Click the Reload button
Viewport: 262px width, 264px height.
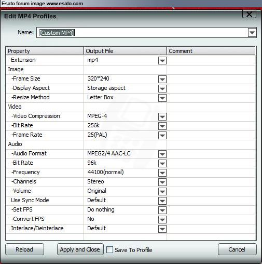click(24, 249)
